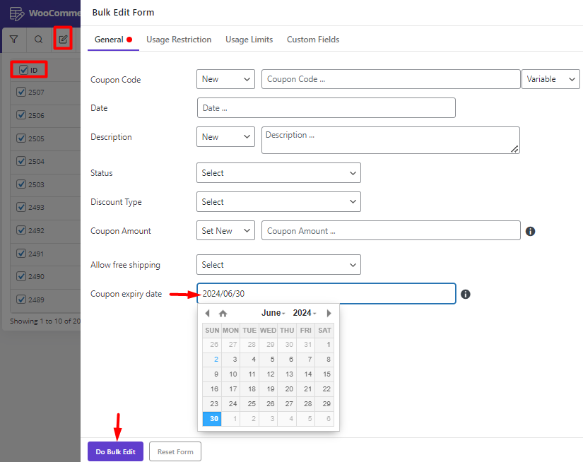Show info icon beside Coupon expiry date
This screenshot has height=462, width=583.
466,294
